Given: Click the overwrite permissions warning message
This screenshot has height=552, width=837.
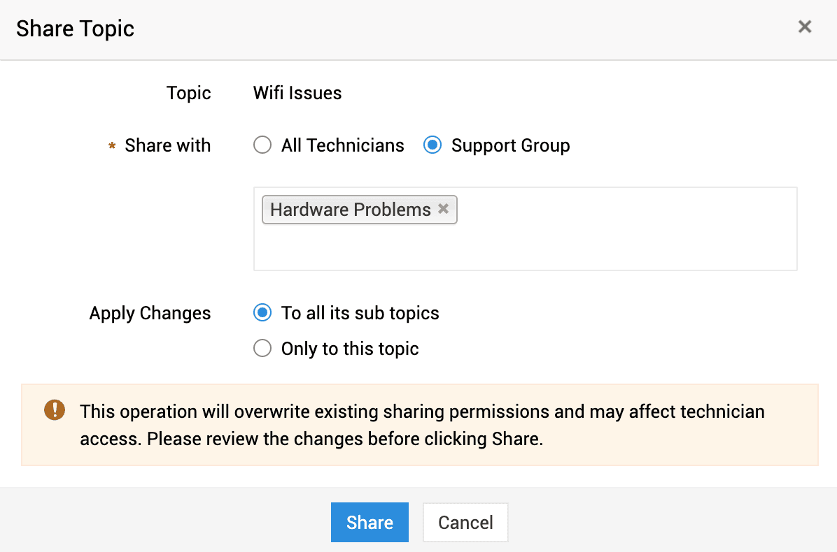Looking at the screenshot, I should [422, 426].
